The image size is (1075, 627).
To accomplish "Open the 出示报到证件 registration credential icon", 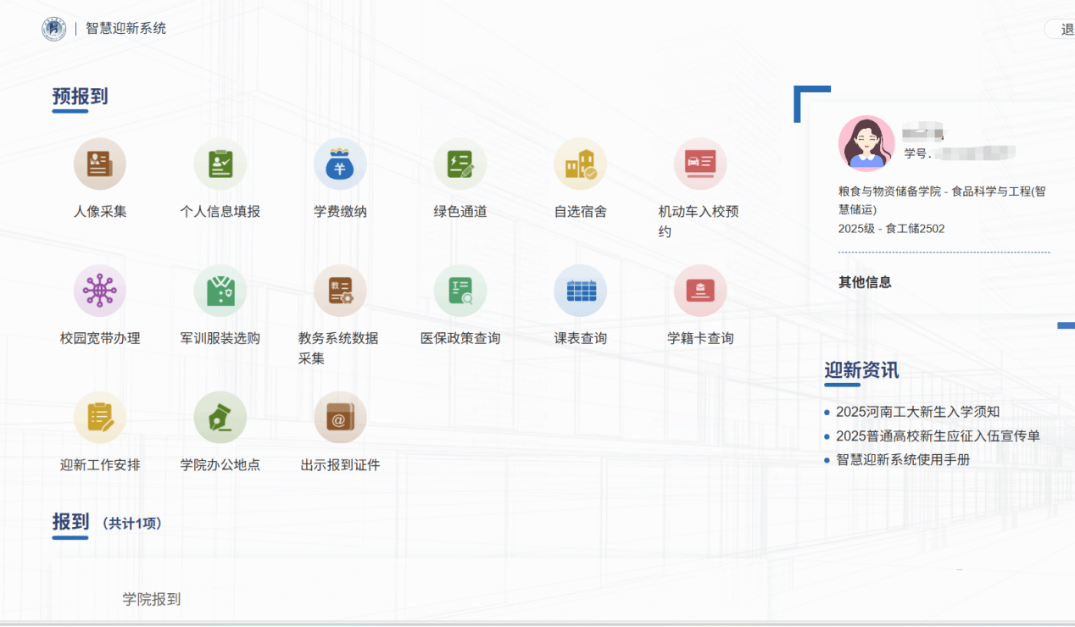I will click(x=340, y=417).
